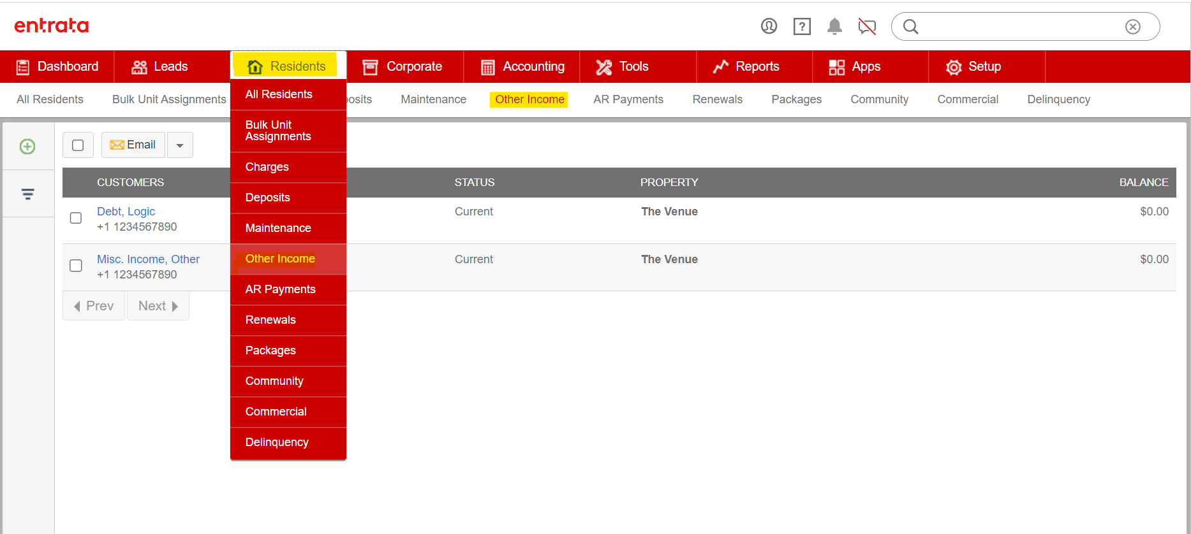
Task: Open the Misc. Income, Other customer link
Action: click(148, 259)
